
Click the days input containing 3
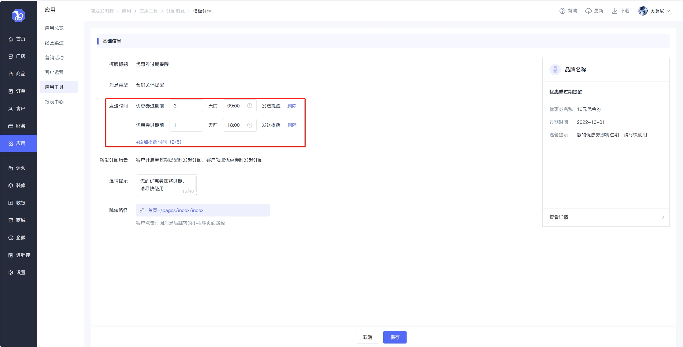(x=186, y=106)
